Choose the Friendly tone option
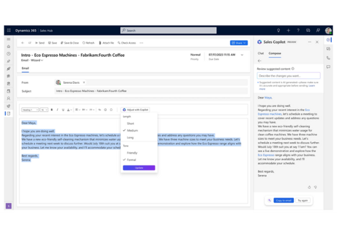Image resolution: width=337 pixels, height=236 pixels. pyautogui.click(x=132, y=153)
